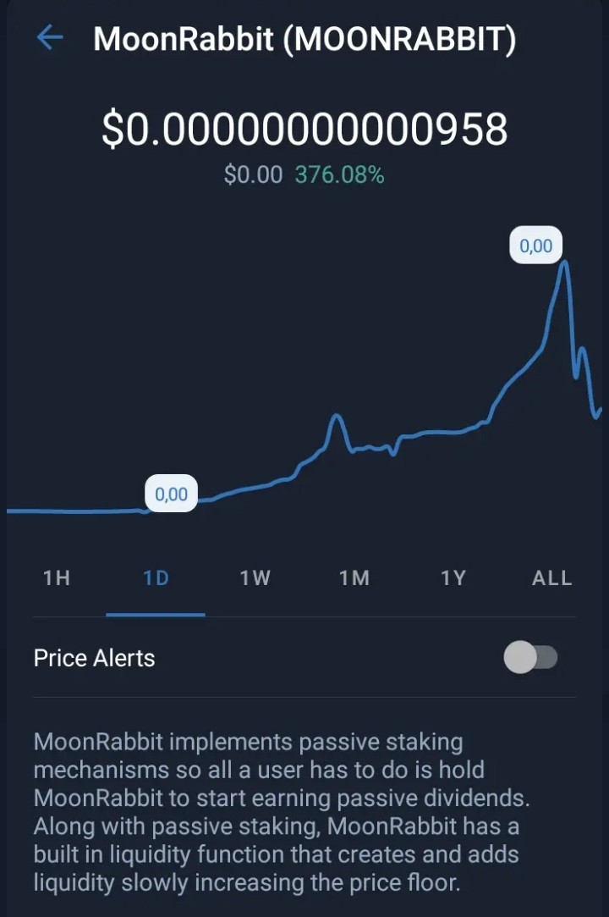Screen dimensions: 609x917
Task: Select the 1D time range tab
Action: (x=156, y=577)
